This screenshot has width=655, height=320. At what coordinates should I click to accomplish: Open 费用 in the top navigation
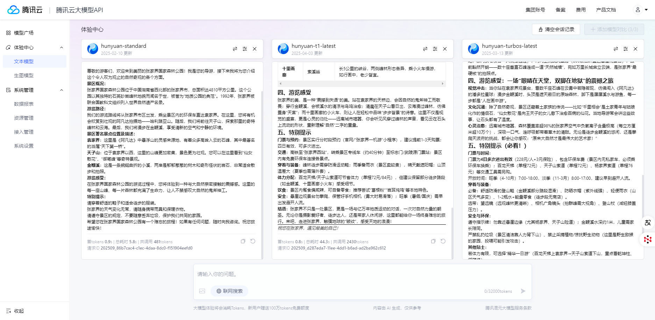(581, 10)
